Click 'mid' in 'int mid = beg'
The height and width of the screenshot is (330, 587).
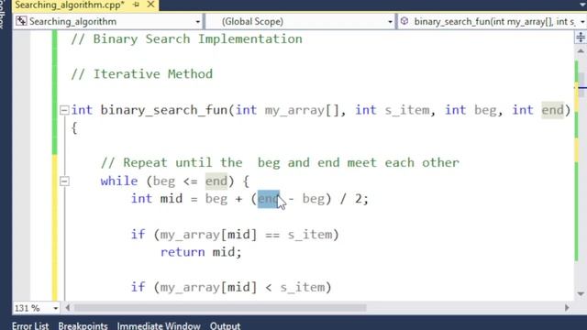pyautogui.click(x=172, y=199)
